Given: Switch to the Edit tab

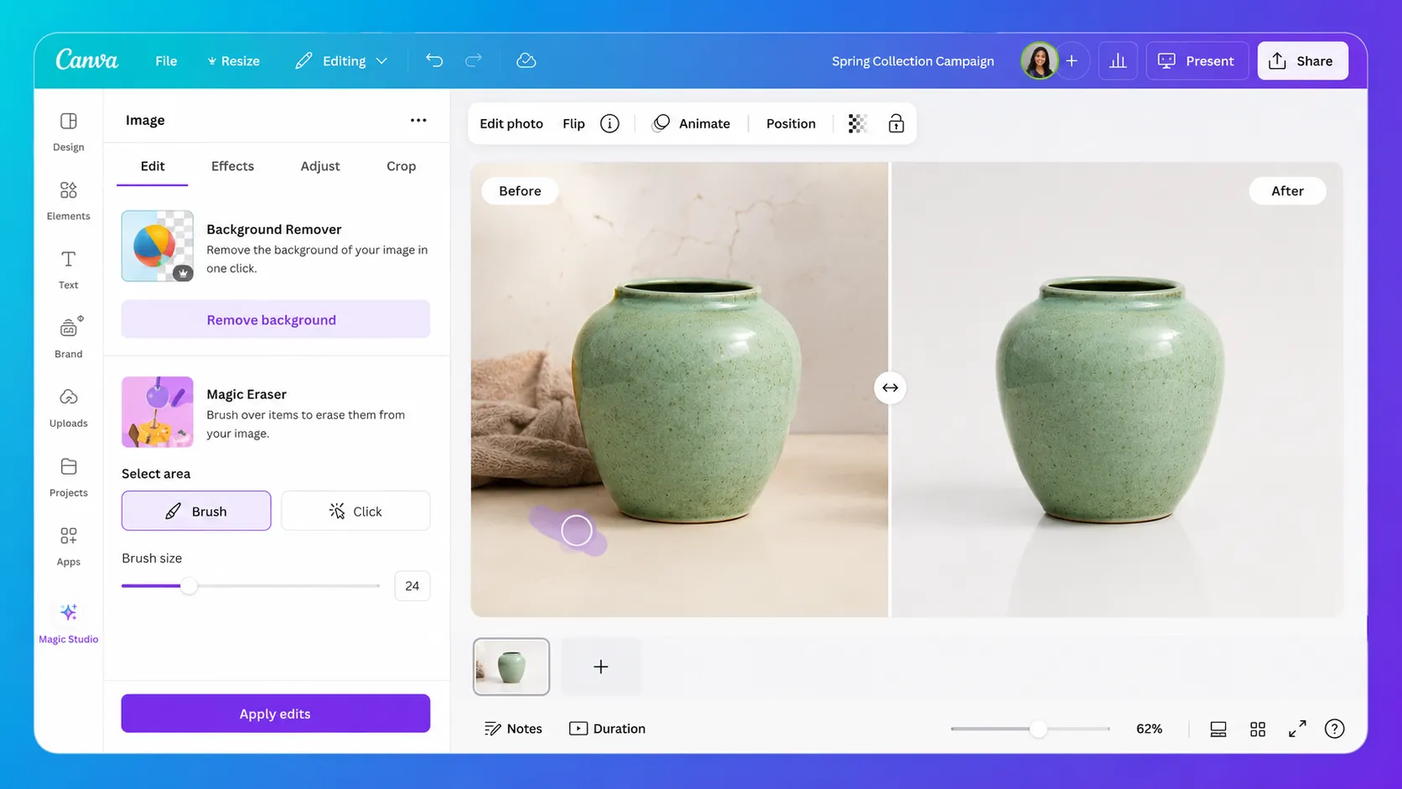Looking at the screenshot, I should [x=153, y=166].
